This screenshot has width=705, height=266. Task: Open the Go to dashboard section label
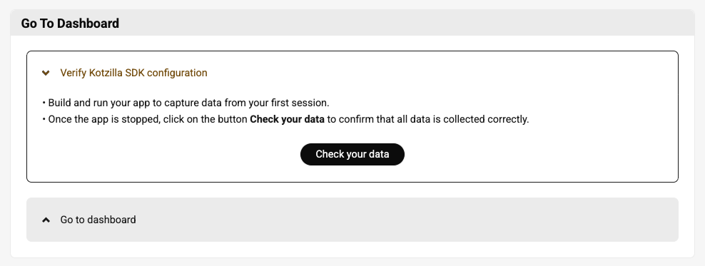(x=98, y=220)
